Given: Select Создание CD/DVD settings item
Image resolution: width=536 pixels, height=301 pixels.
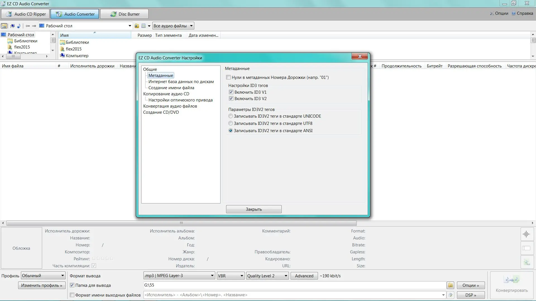Looking at the screenshot, I should [161, 112].
